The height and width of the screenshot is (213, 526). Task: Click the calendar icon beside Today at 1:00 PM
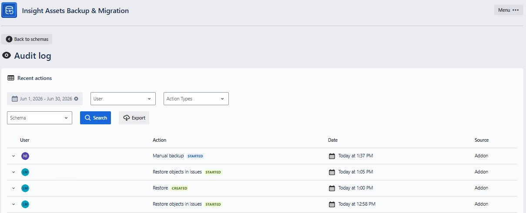pos(332,188)
